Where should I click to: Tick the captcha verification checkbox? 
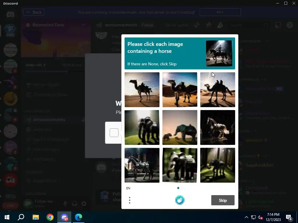pos(114,132)
